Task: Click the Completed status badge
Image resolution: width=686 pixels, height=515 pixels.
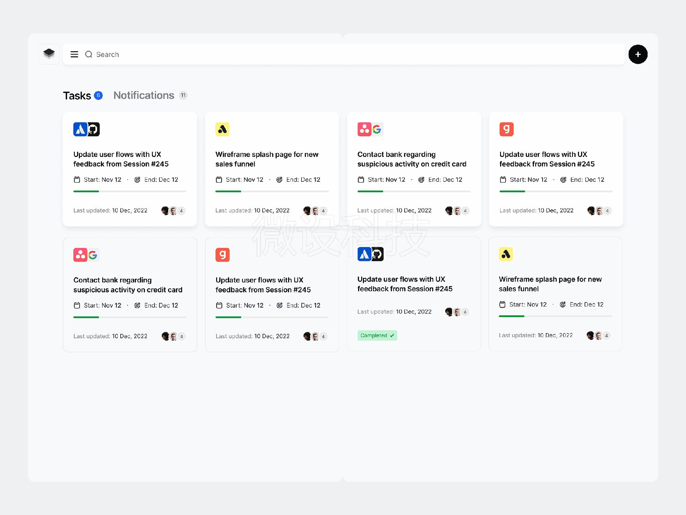Action: pos(377,335)
